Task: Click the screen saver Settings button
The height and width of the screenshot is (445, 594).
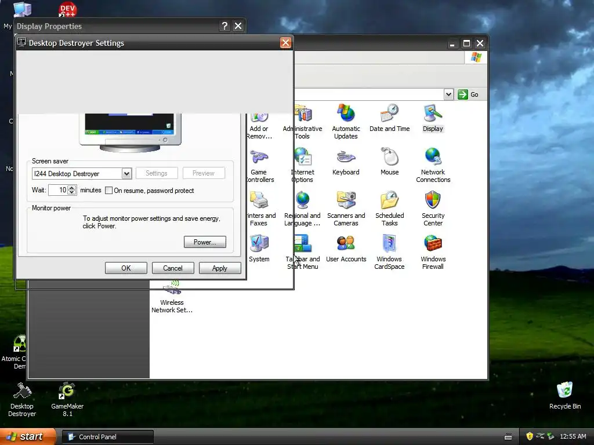Action: tap(157, 173)
